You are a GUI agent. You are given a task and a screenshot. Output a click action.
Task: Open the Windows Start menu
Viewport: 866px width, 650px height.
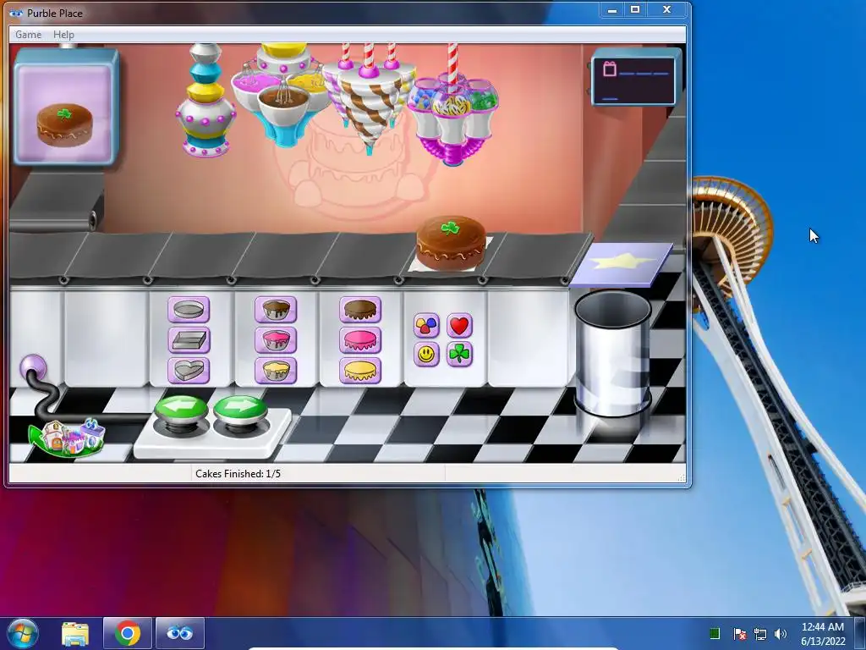[23, 633]
